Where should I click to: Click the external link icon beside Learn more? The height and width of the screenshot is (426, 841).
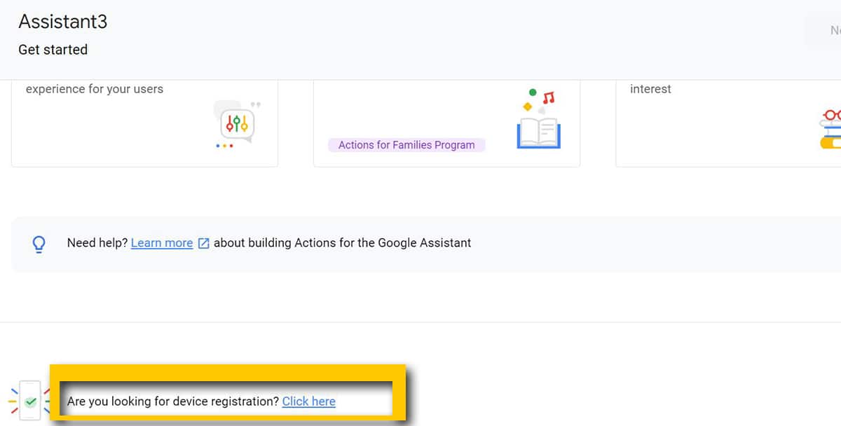point(204,243)
